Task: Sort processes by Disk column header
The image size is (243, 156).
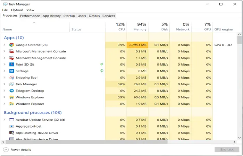Action: tap(159, 27)
